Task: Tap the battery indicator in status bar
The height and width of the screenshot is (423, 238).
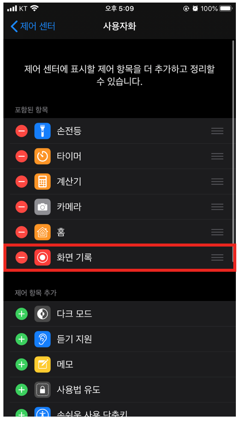Action: [x=226, y=9]
